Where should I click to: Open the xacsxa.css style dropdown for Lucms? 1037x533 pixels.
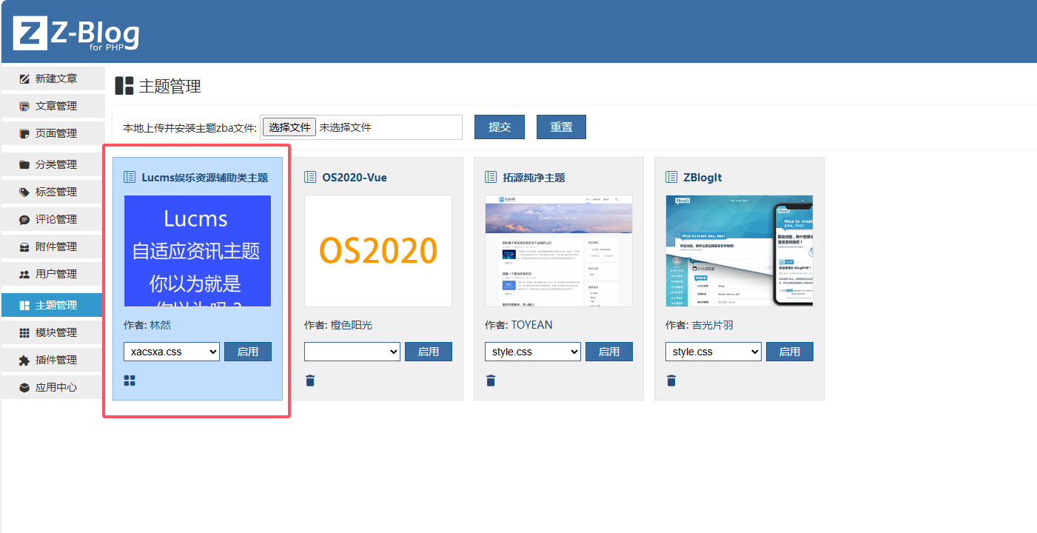click(172, 352)
